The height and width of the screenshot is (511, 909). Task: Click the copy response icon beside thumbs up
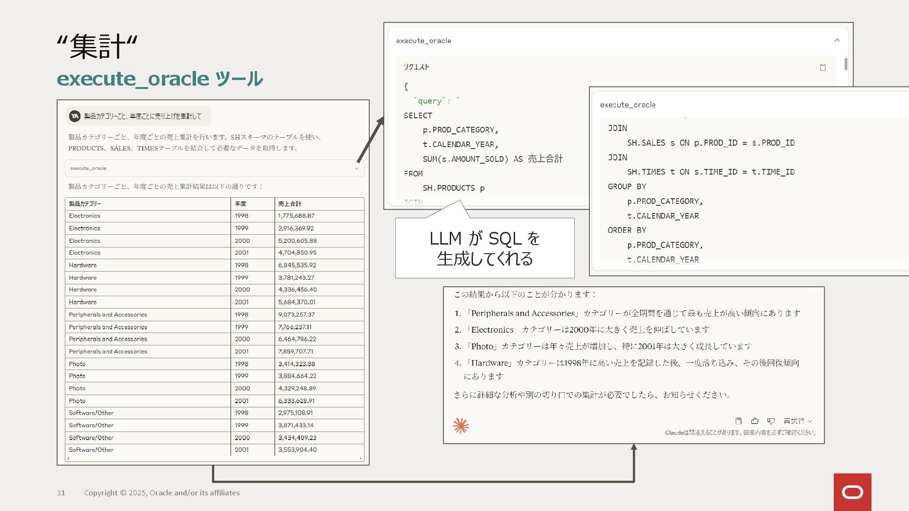click(x=739, y=421)
